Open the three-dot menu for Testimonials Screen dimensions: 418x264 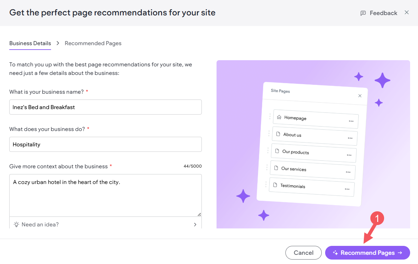[347, 189]
